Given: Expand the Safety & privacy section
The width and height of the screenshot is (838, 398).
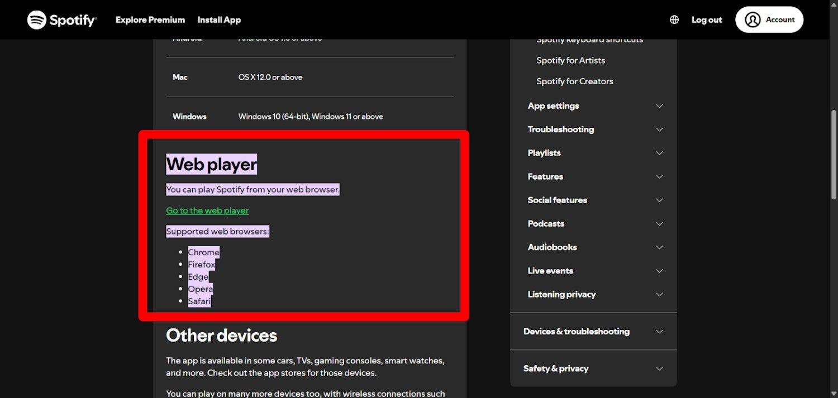Looking at the screenshot, I should [555, 368].
